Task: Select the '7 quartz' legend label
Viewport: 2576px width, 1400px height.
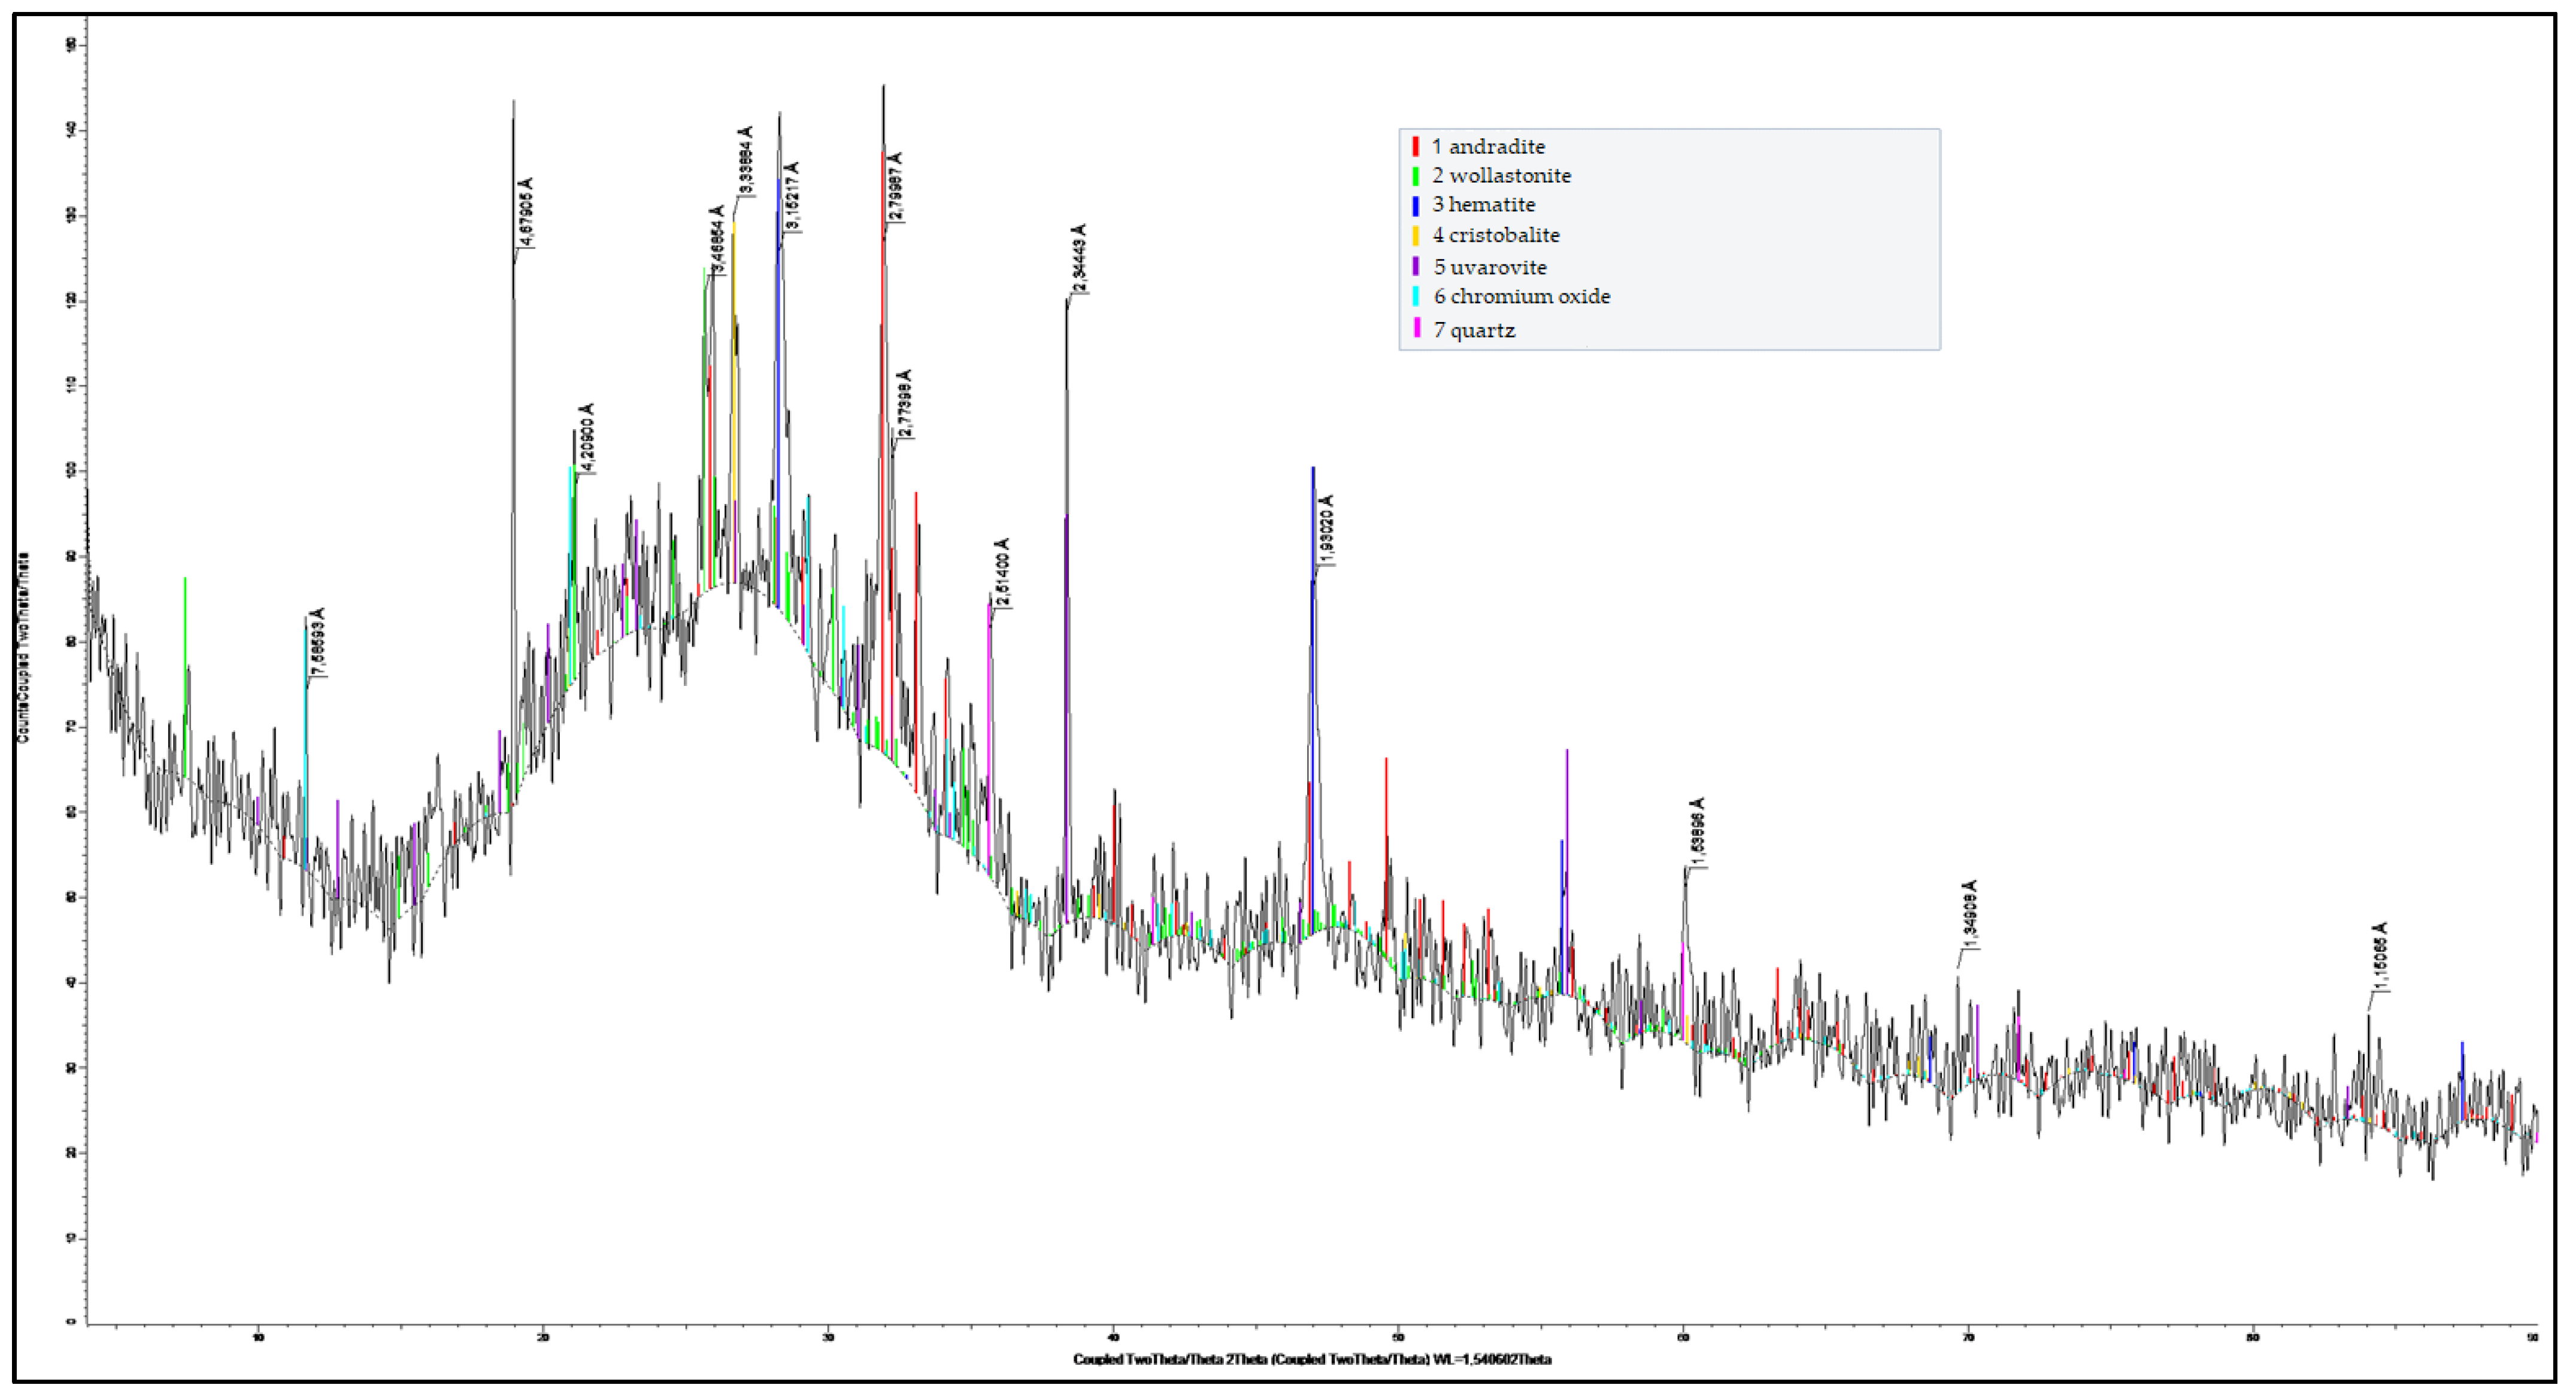Action: point(1474,331)
